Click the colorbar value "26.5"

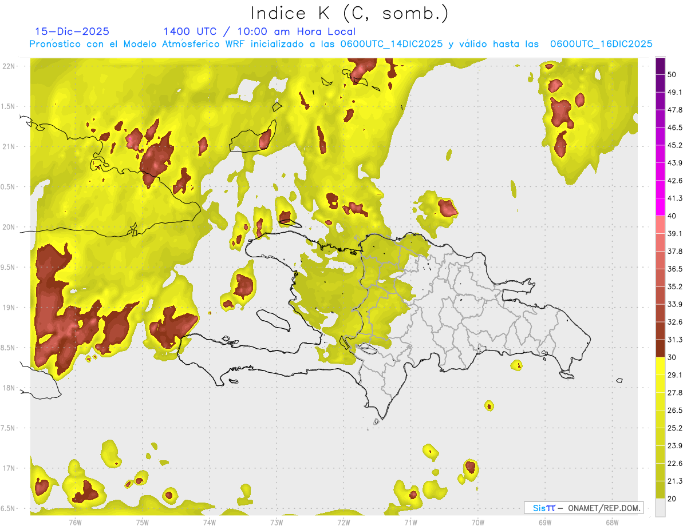[x=676, y=411]
